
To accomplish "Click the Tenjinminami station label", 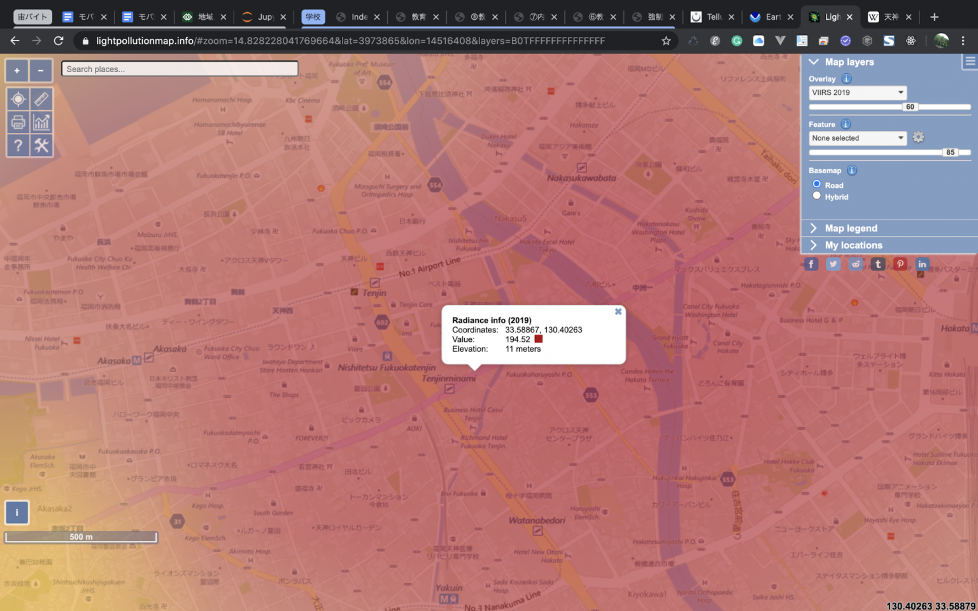I will click(449, 378).
